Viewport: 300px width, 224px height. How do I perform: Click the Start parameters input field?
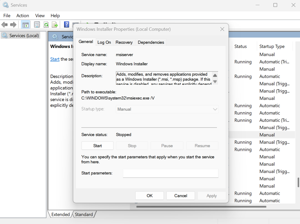(x=170, y=173)
